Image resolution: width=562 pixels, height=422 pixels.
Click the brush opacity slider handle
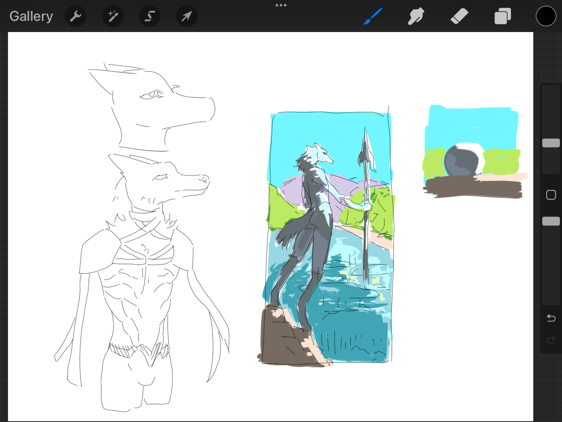(551, 221)
